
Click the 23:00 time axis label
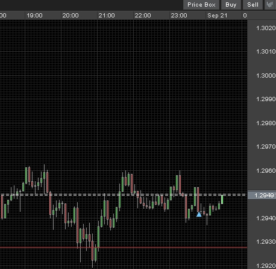179,16
